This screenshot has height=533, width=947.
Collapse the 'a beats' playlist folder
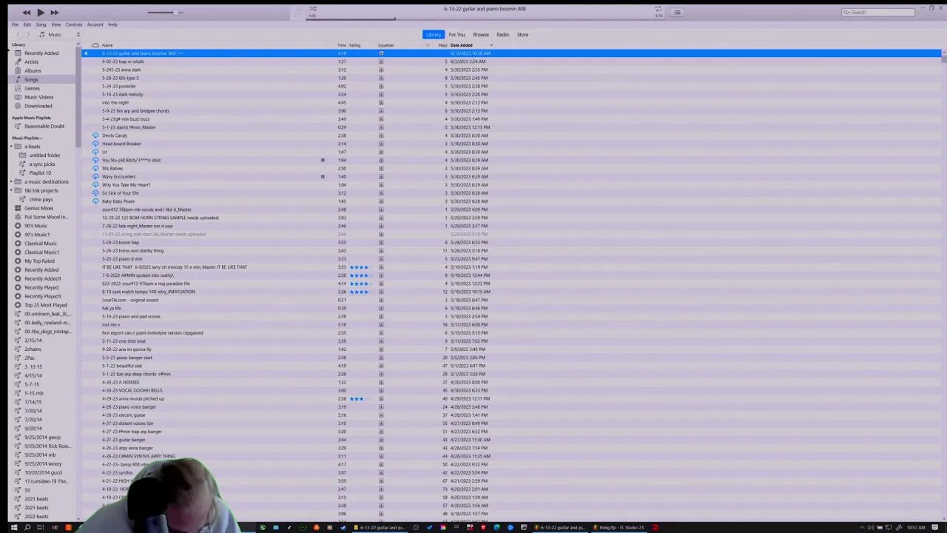pos(11,147)
